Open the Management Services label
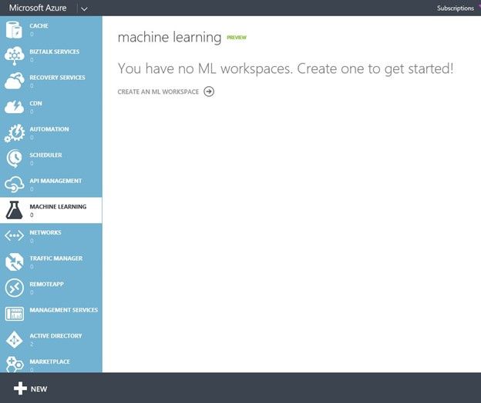 pos(64,310)
